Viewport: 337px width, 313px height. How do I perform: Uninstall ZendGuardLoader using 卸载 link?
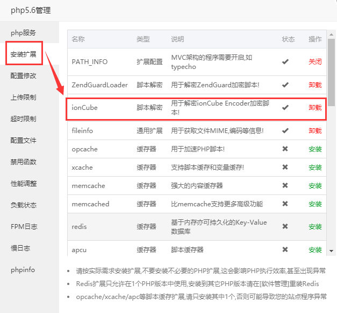point(315,85)
